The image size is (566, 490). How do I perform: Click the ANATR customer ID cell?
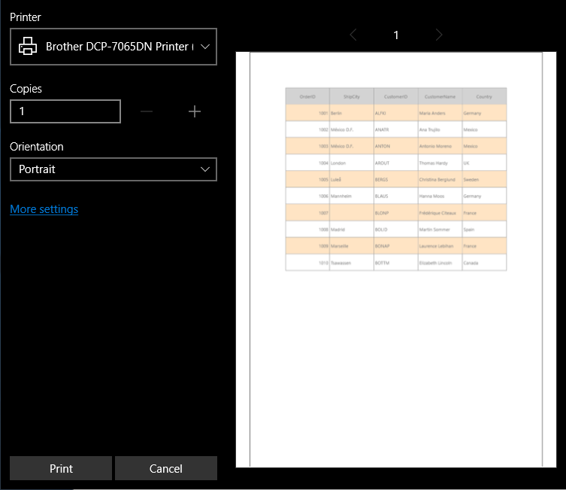click(396, 129)
